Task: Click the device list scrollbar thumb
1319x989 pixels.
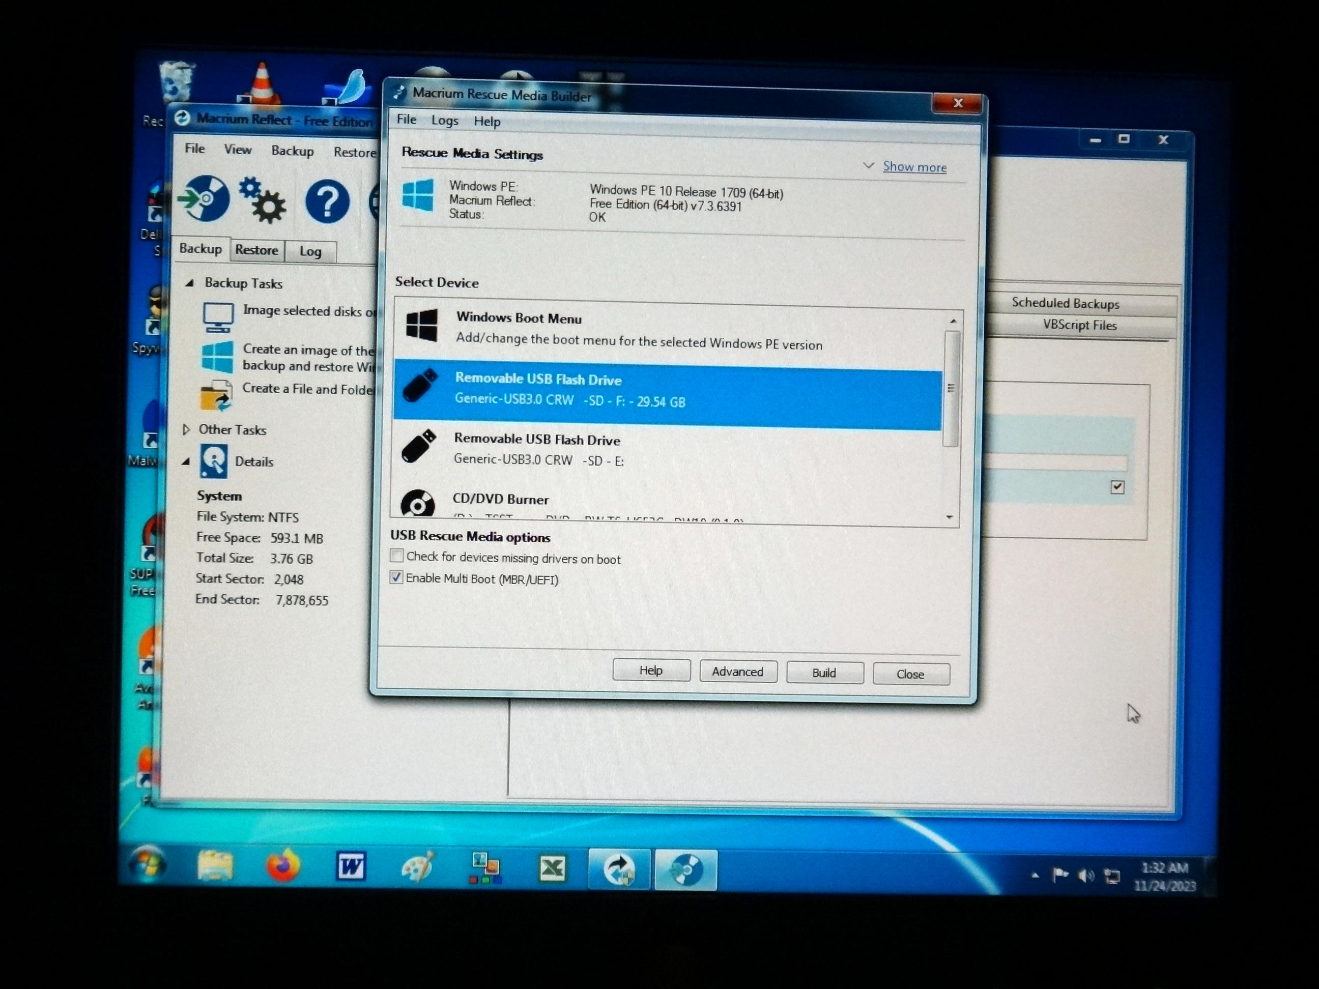Action: pos(952,388)
